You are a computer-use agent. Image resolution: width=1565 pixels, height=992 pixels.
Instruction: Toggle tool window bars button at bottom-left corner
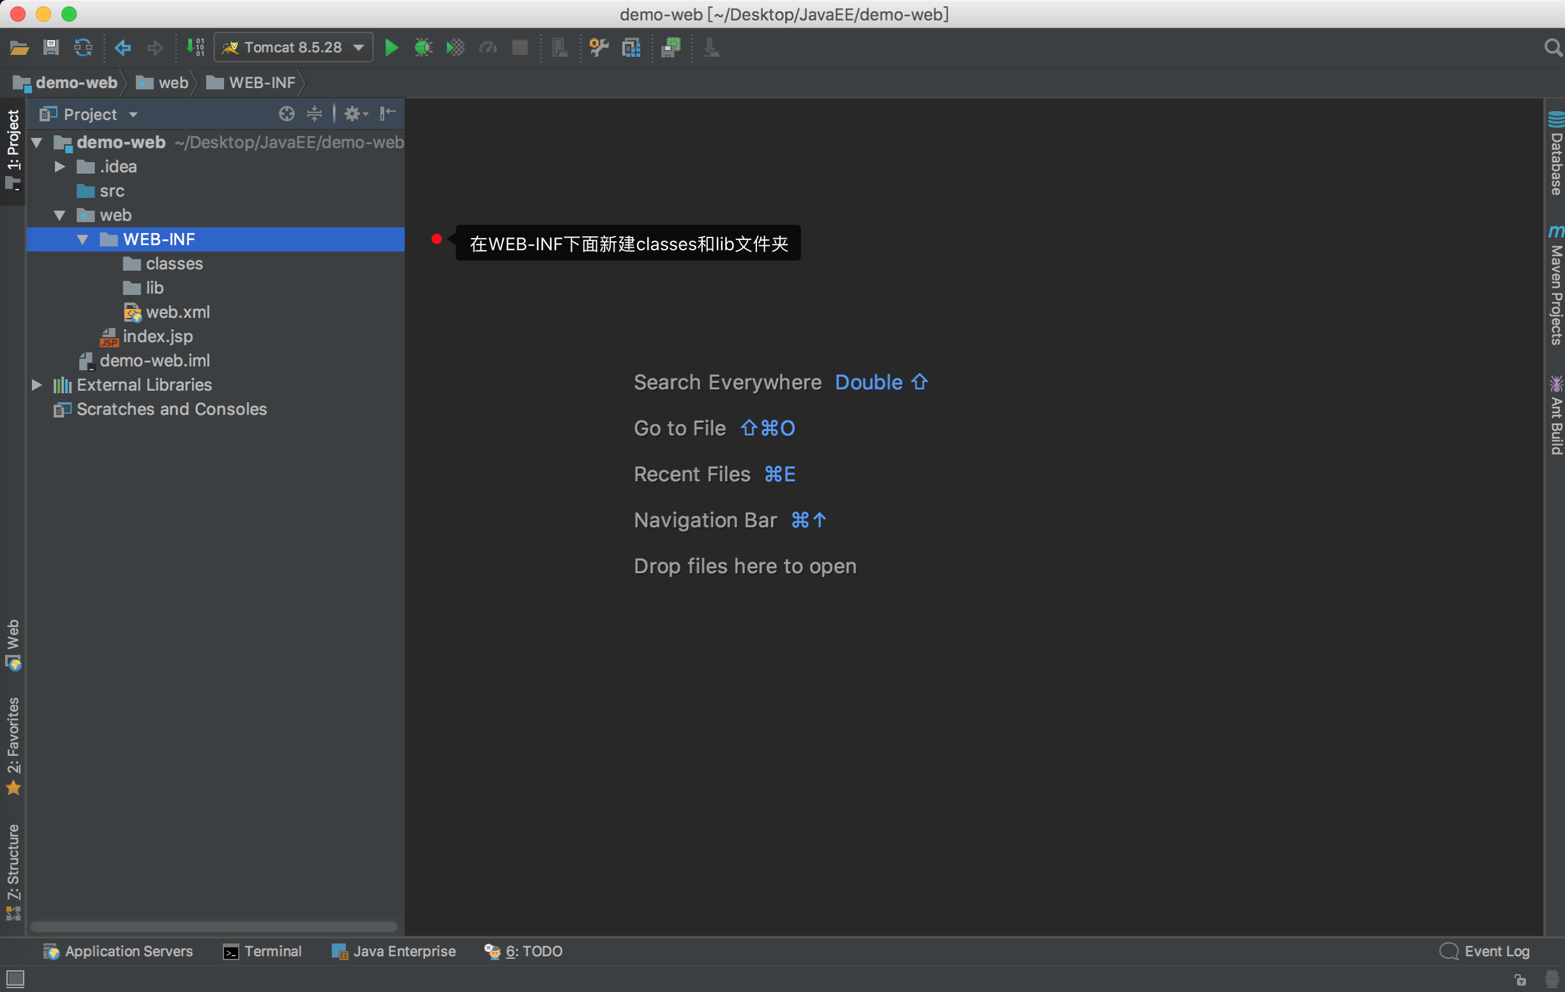click(15, 979)
